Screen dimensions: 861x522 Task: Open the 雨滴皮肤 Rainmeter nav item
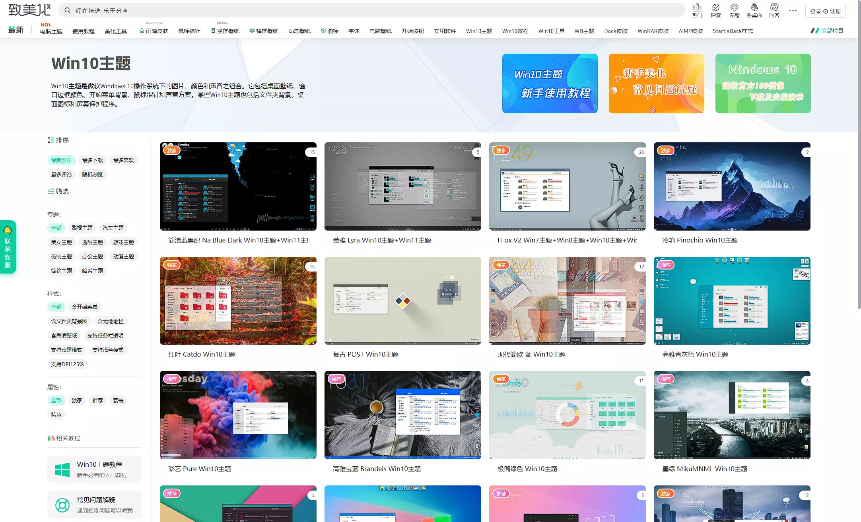point(154,31)
